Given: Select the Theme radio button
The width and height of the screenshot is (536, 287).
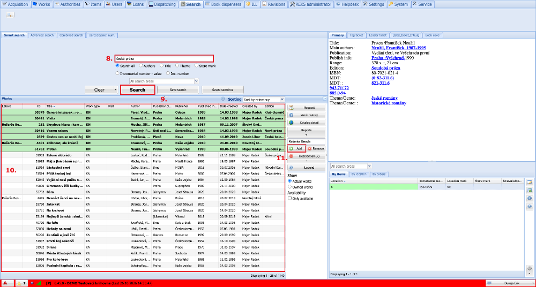Looking at the screenshot, I should (177, 66).
